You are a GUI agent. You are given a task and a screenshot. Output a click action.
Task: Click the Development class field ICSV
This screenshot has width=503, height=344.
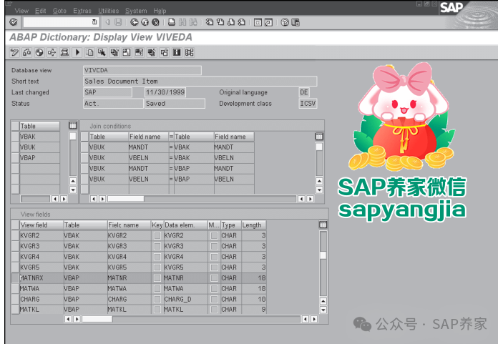[308, 104]
